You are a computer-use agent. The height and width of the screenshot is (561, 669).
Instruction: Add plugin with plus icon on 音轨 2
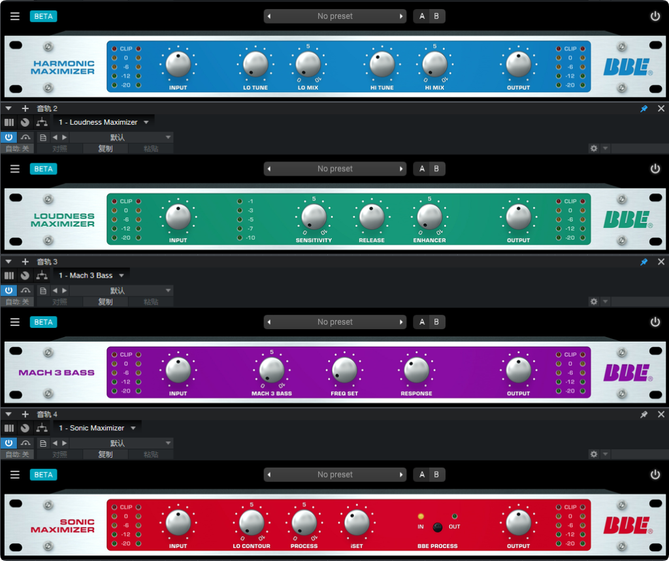tap(25, 108)
